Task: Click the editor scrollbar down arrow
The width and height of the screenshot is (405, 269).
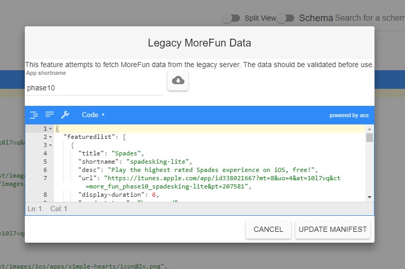Action: click(369, 197)
